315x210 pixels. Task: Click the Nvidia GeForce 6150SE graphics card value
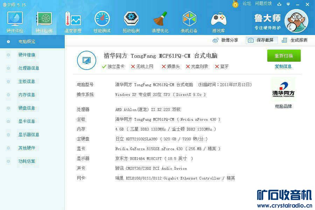tap(168, 149)
